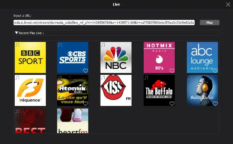Viewport: 233px width, 144px height.
Task: Click heart icon on Atomik Radio tile
Action: (85, 104)
